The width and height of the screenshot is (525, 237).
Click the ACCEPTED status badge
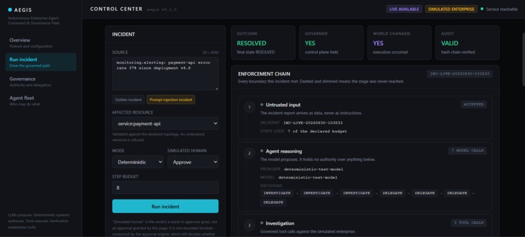click(x=474, y=105)
